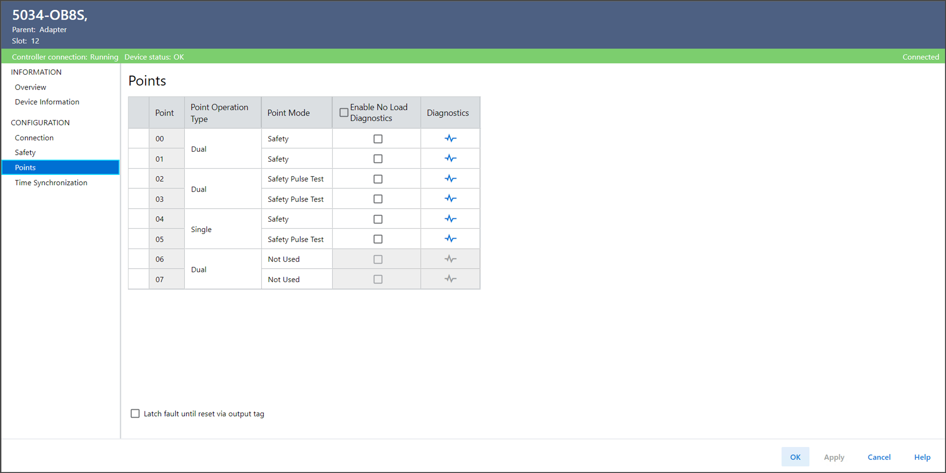946x473 pixels.
Task: Open diagnostics icon for point 05
Action: 450,239
